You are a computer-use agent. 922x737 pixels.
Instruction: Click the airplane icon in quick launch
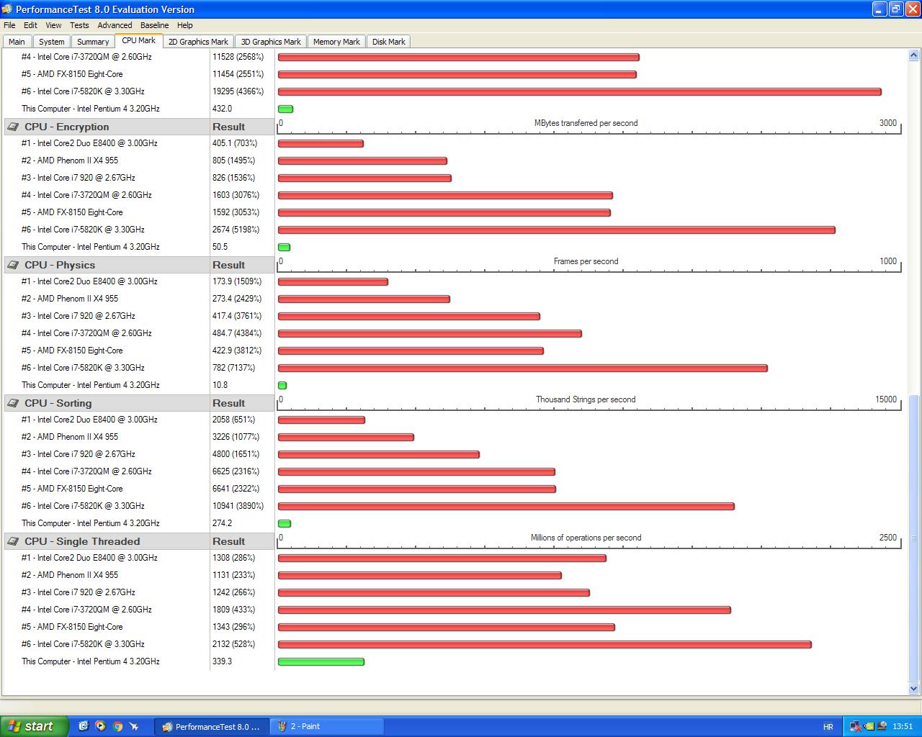pos(133,726)
